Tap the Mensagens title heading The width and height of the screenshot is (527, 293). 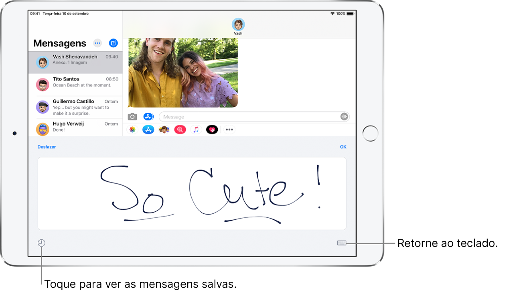60,43
